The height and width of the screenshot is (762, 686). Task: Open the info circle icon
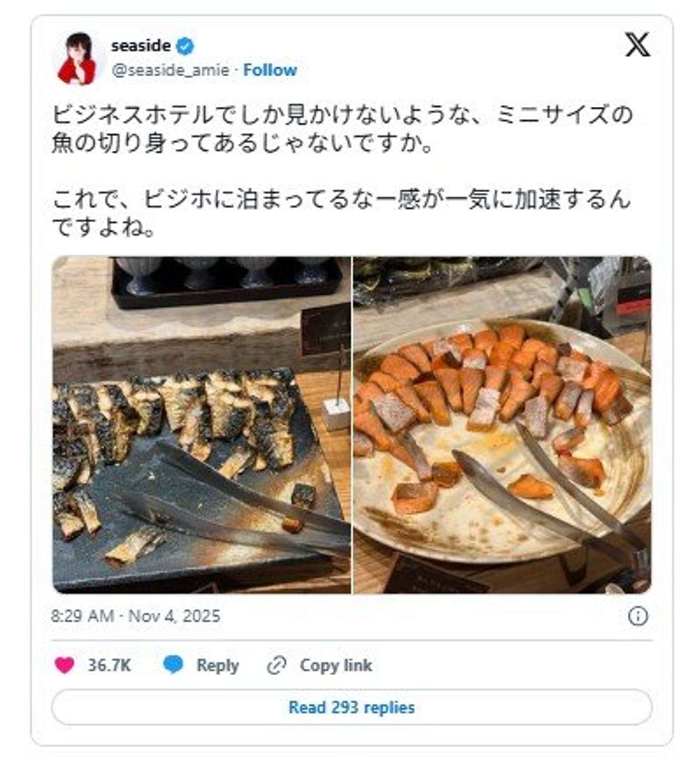pos(637,616)
